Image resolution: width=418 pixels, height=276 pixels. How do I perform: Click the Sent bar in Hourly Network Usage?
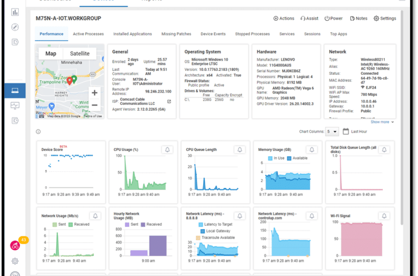point(139,253)
